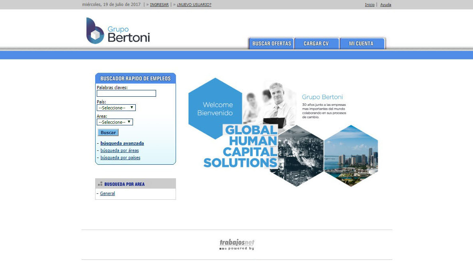Screen dimensions: 473x267
Task: Click the Welcome Bienvenido blue hexagon
Action: coord(215,108)
